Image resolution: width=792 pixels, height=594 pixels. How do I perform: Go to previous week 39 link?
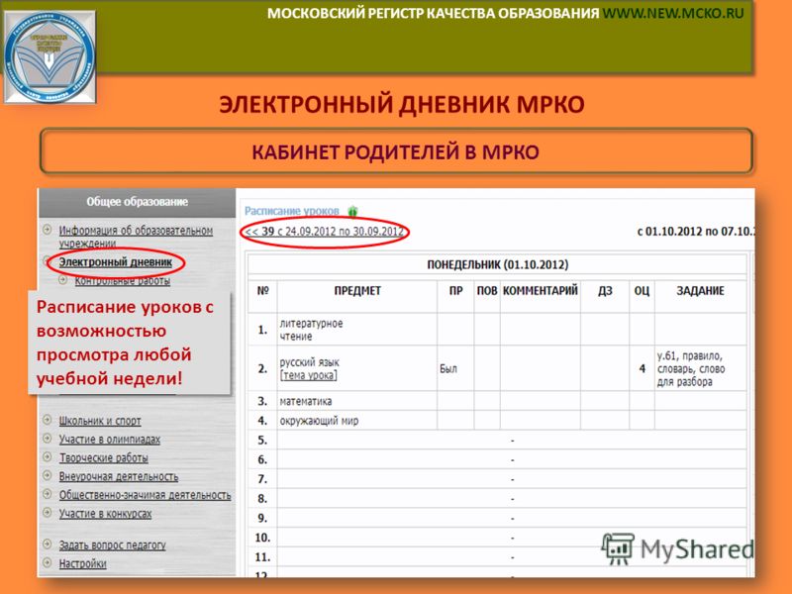pyautogui.click(x=325, y=232)
